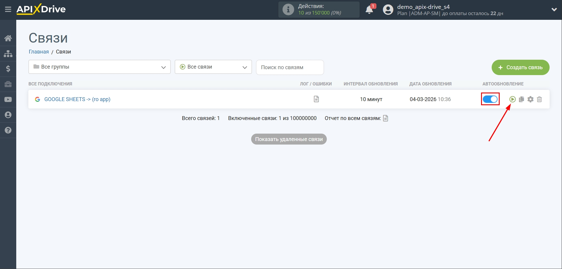Open settings gear for Google Sheets connection
The height and width of the screenshot is (269, 562).
[531, 99]
